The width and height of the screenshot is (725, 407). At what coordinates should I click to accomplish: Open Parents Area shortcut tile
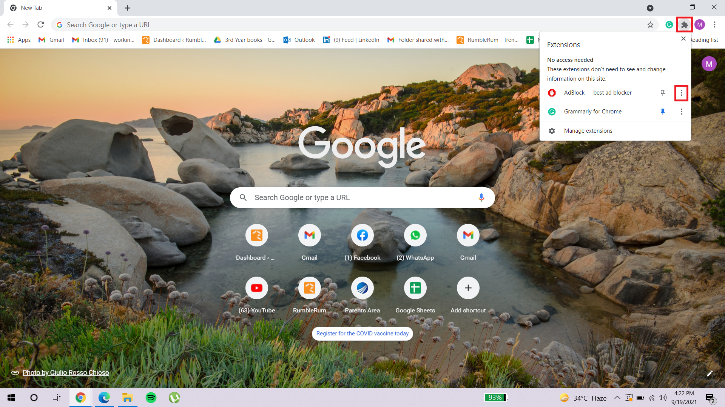coord(362,294)
